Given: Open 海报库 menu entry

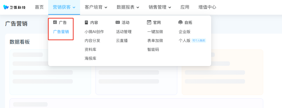Looking at the screenshot, I should click(x=90, y=59).
